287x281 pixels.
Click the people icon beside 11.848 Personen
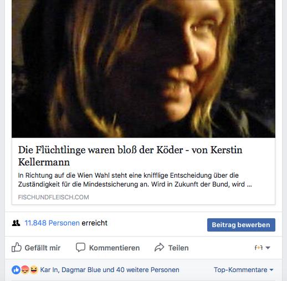tap(16, 223)
